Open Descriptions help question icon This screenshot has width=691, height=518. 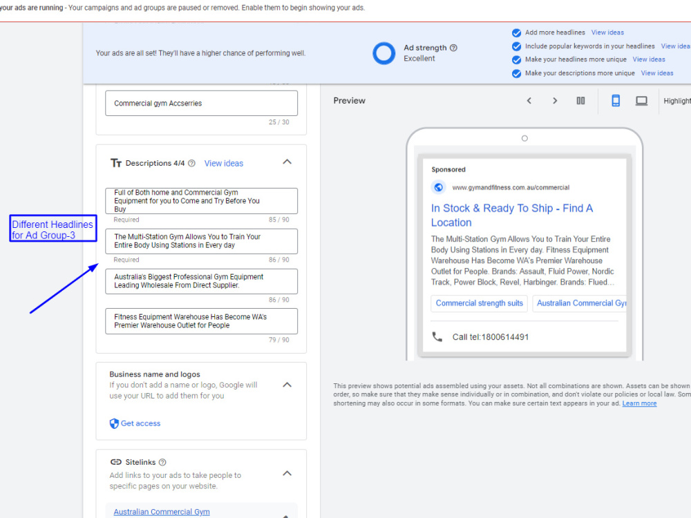click(x=191, y=164)
